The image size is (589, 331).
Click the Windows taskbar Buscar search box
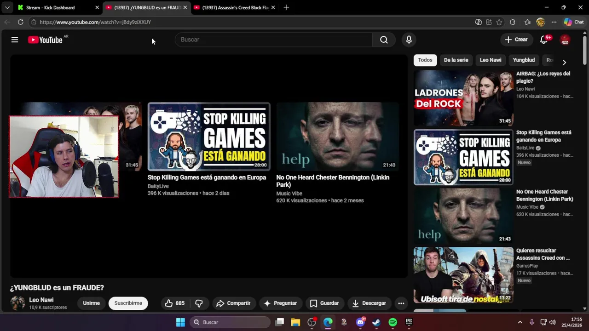pyautogui.click(x=230, y=322)
